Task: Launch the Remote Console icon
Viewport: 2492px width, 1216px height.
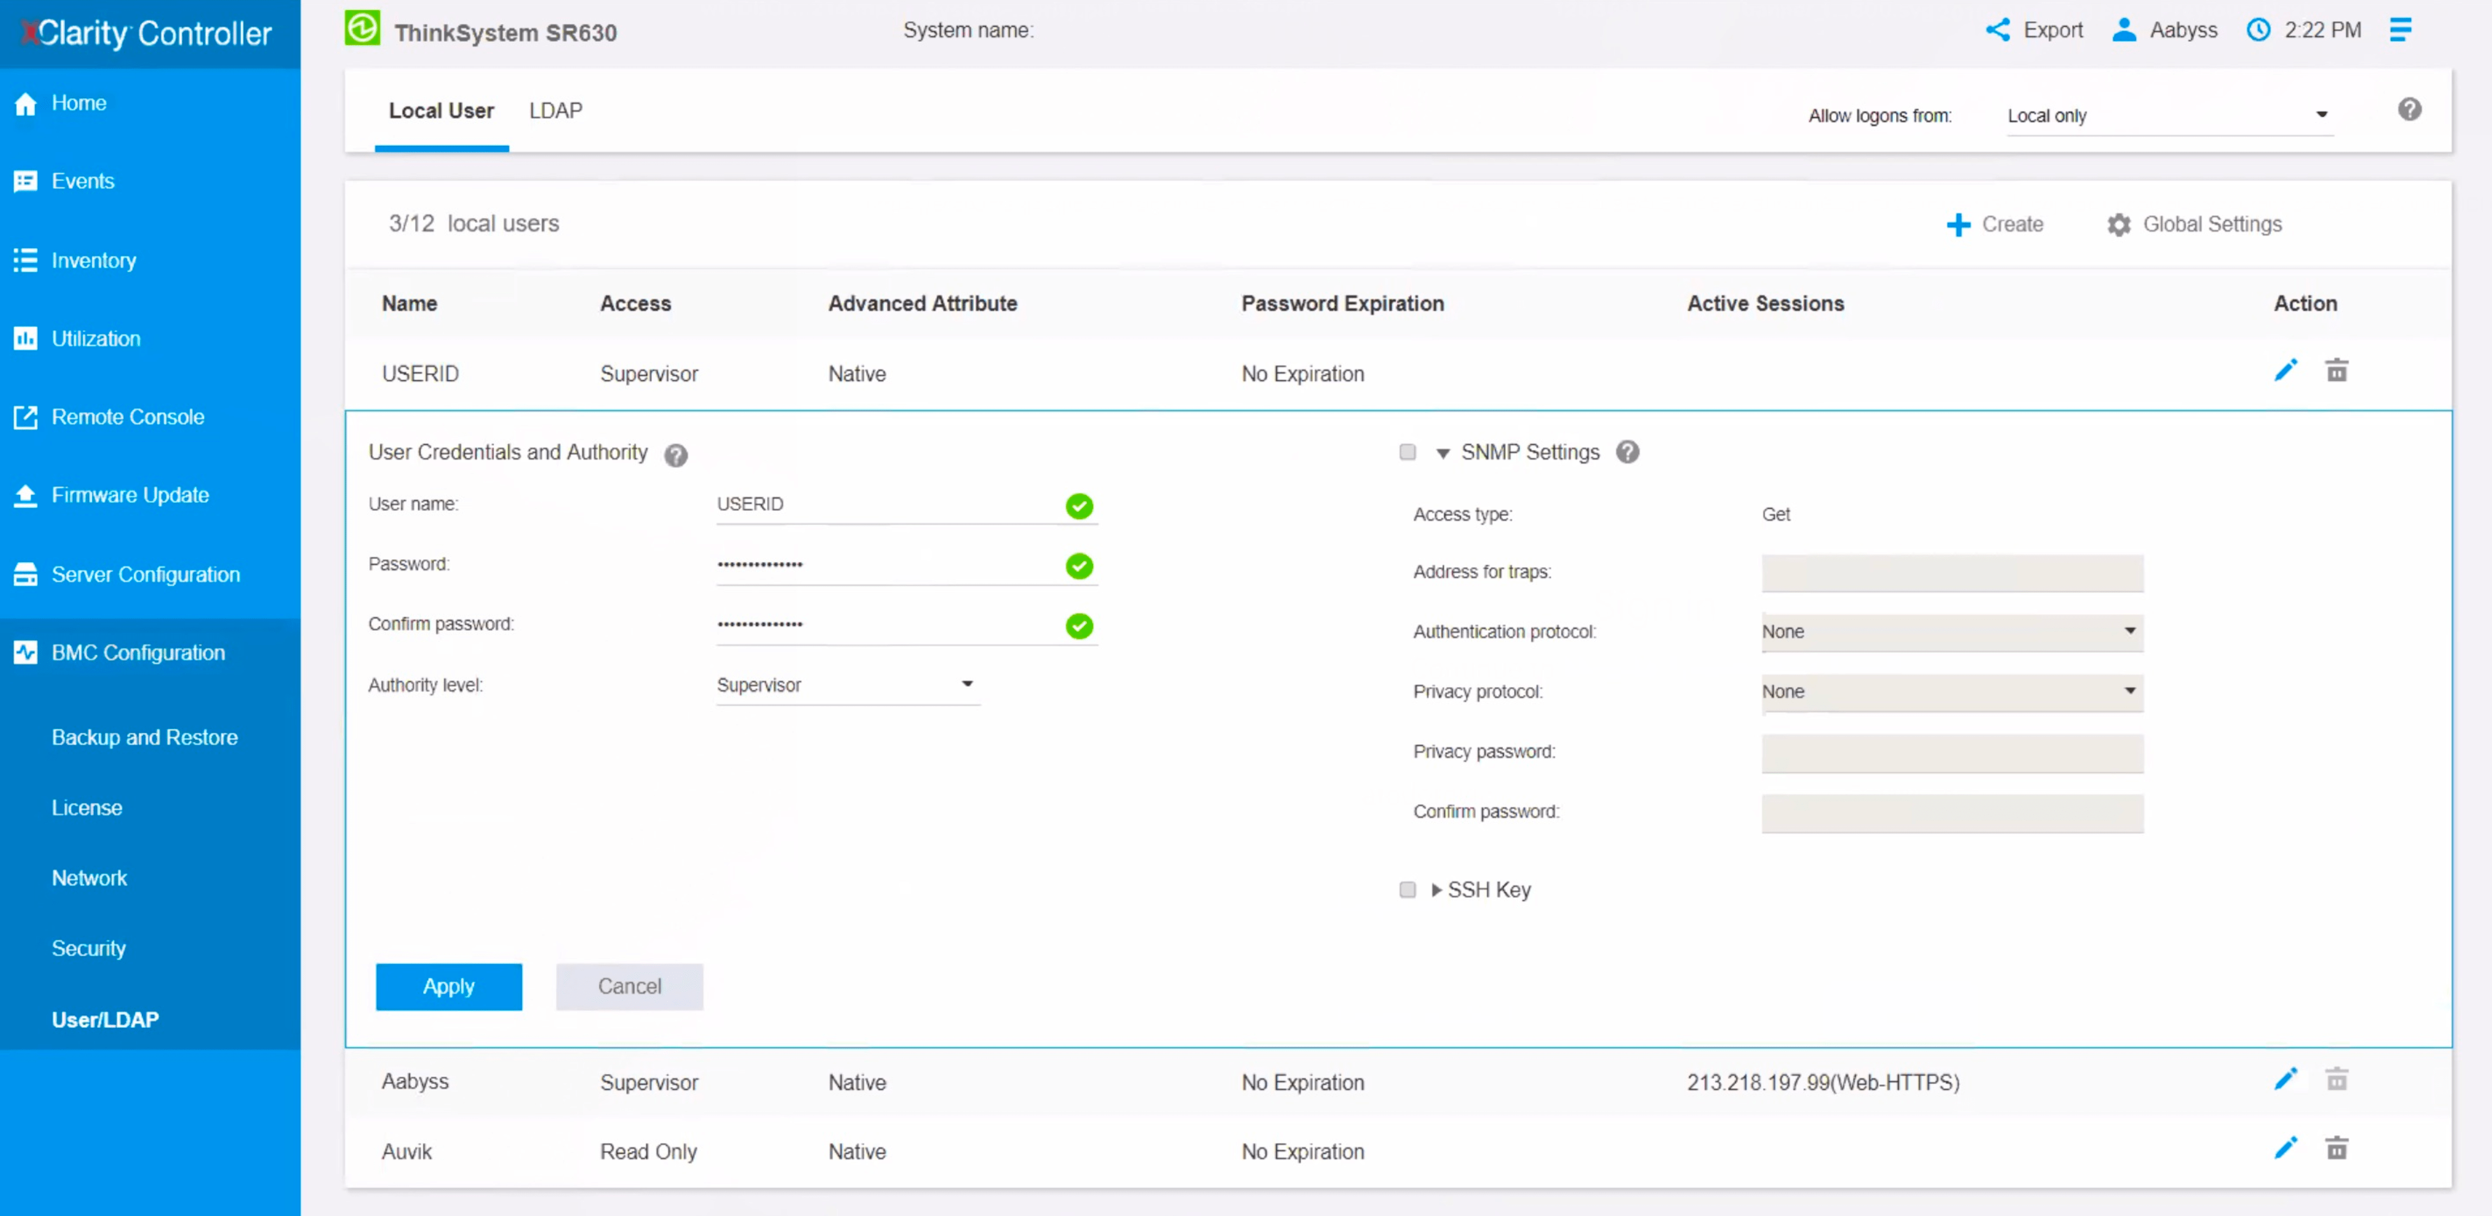Action: 26,416
